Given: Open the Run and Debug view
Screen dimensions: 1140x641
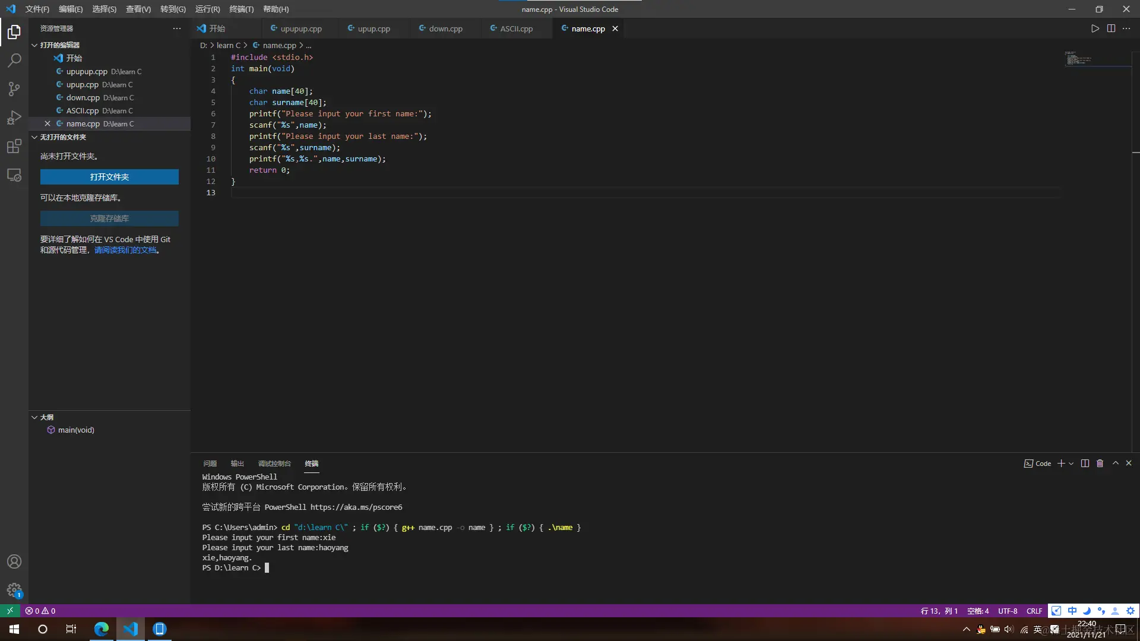Looking at the screenshot, I should click(x=14, y=118).
